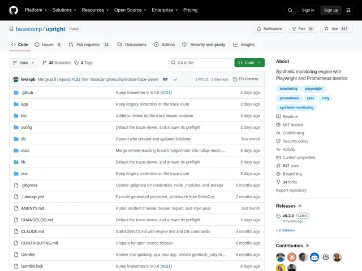
Task: Click the docs folder icon
Action: pyautogui.click(x=16, y=151)
